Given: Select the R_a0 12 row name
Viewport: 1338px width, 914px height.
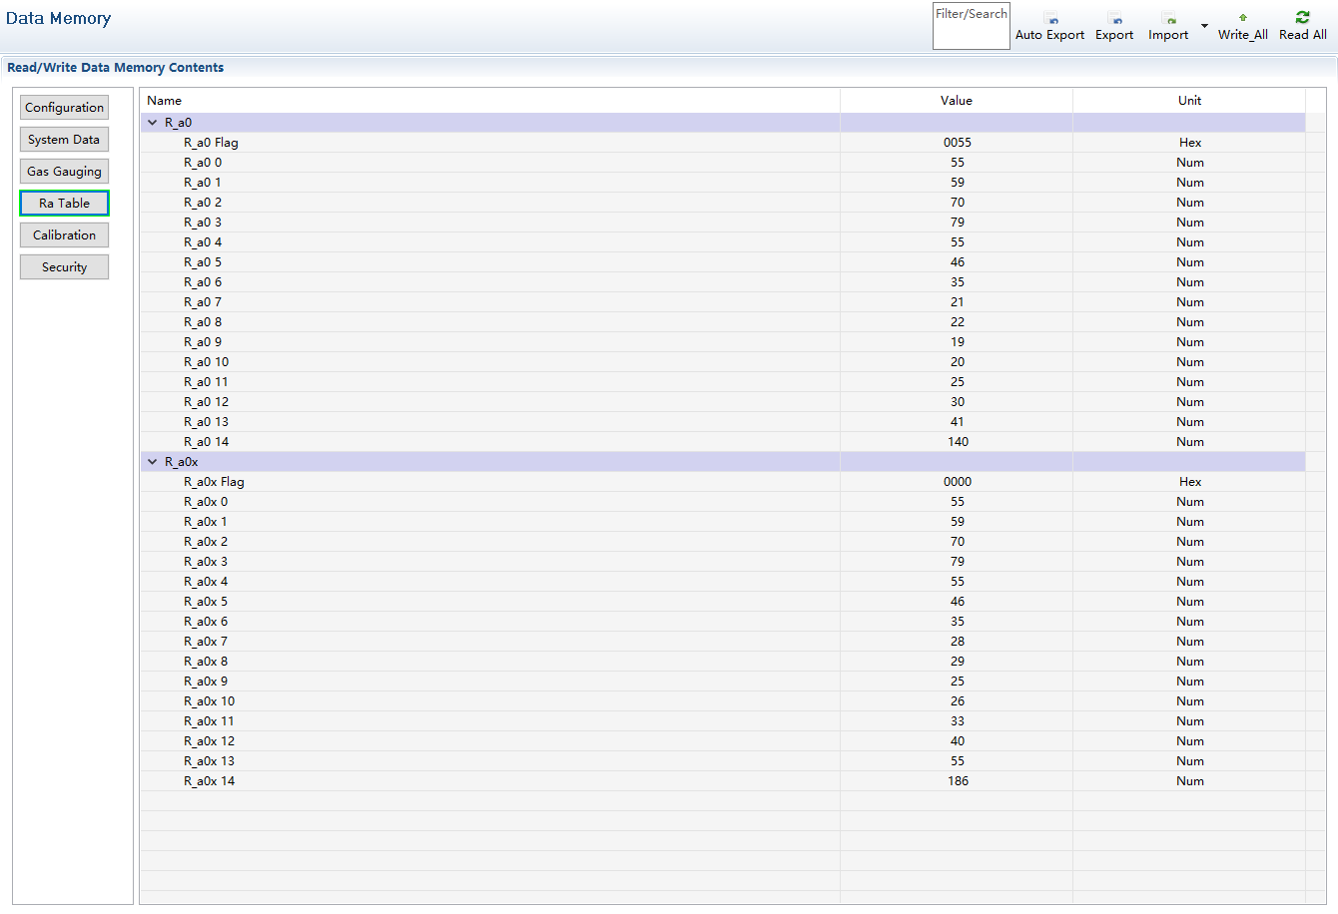Looking at the screenshot, I should click(x=207, y=402).
